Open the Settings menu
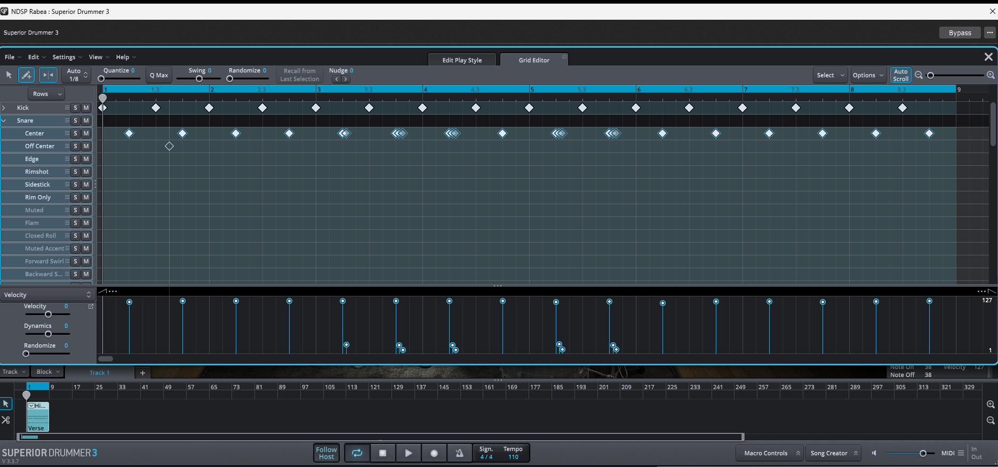 point(67,57)
